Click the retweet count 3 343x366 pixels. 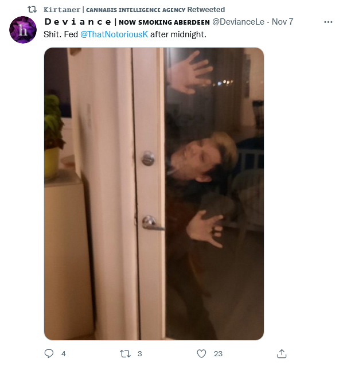(139, 353)
